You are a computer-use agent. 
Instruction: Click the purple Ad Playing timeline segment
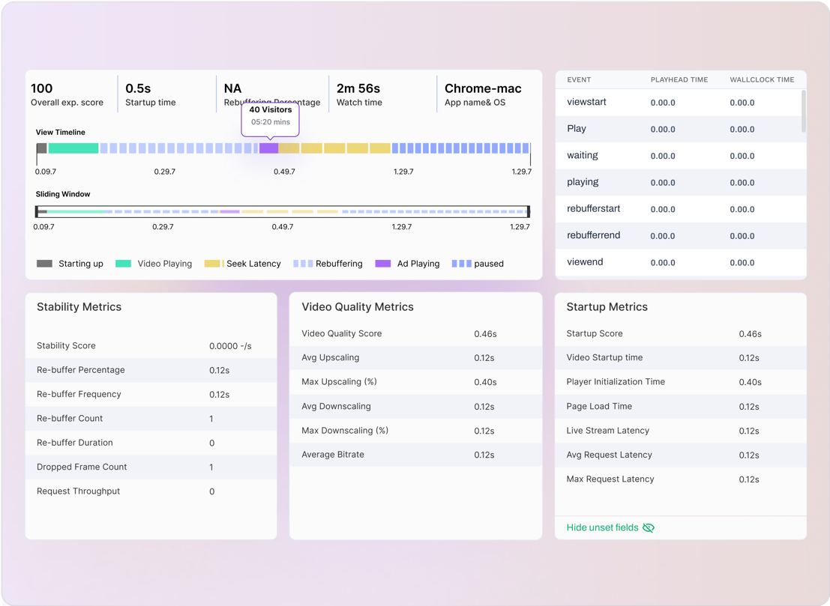[x=270, y=148]
